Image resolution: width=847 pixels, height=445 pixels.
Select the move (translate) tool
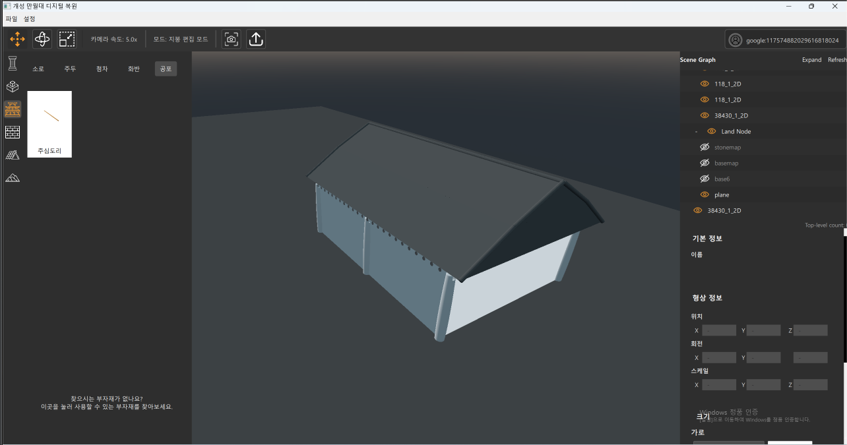17,40
